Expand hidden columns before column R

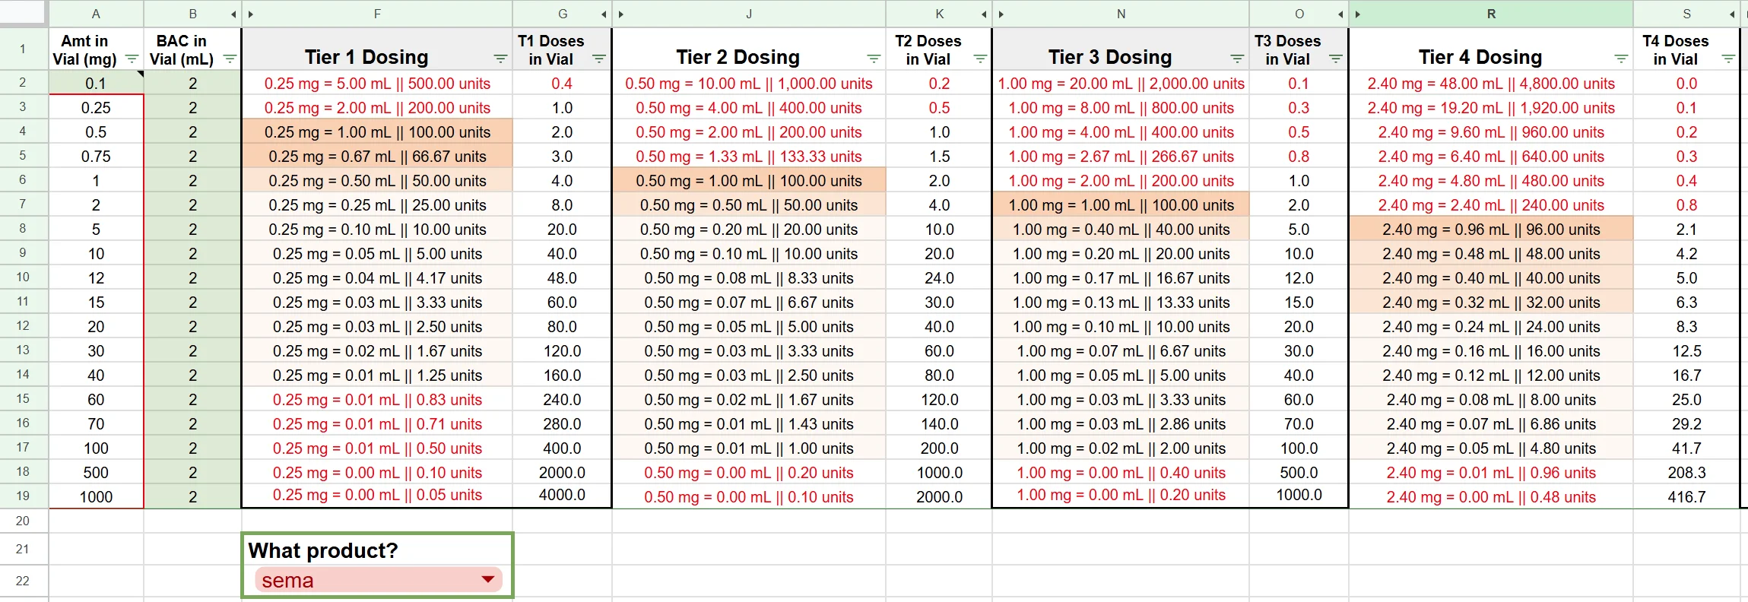click(1357, 14)
